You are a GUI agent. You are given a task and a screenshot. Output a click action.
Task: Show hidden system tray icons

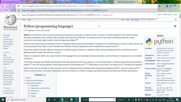[x=133, y=100]
